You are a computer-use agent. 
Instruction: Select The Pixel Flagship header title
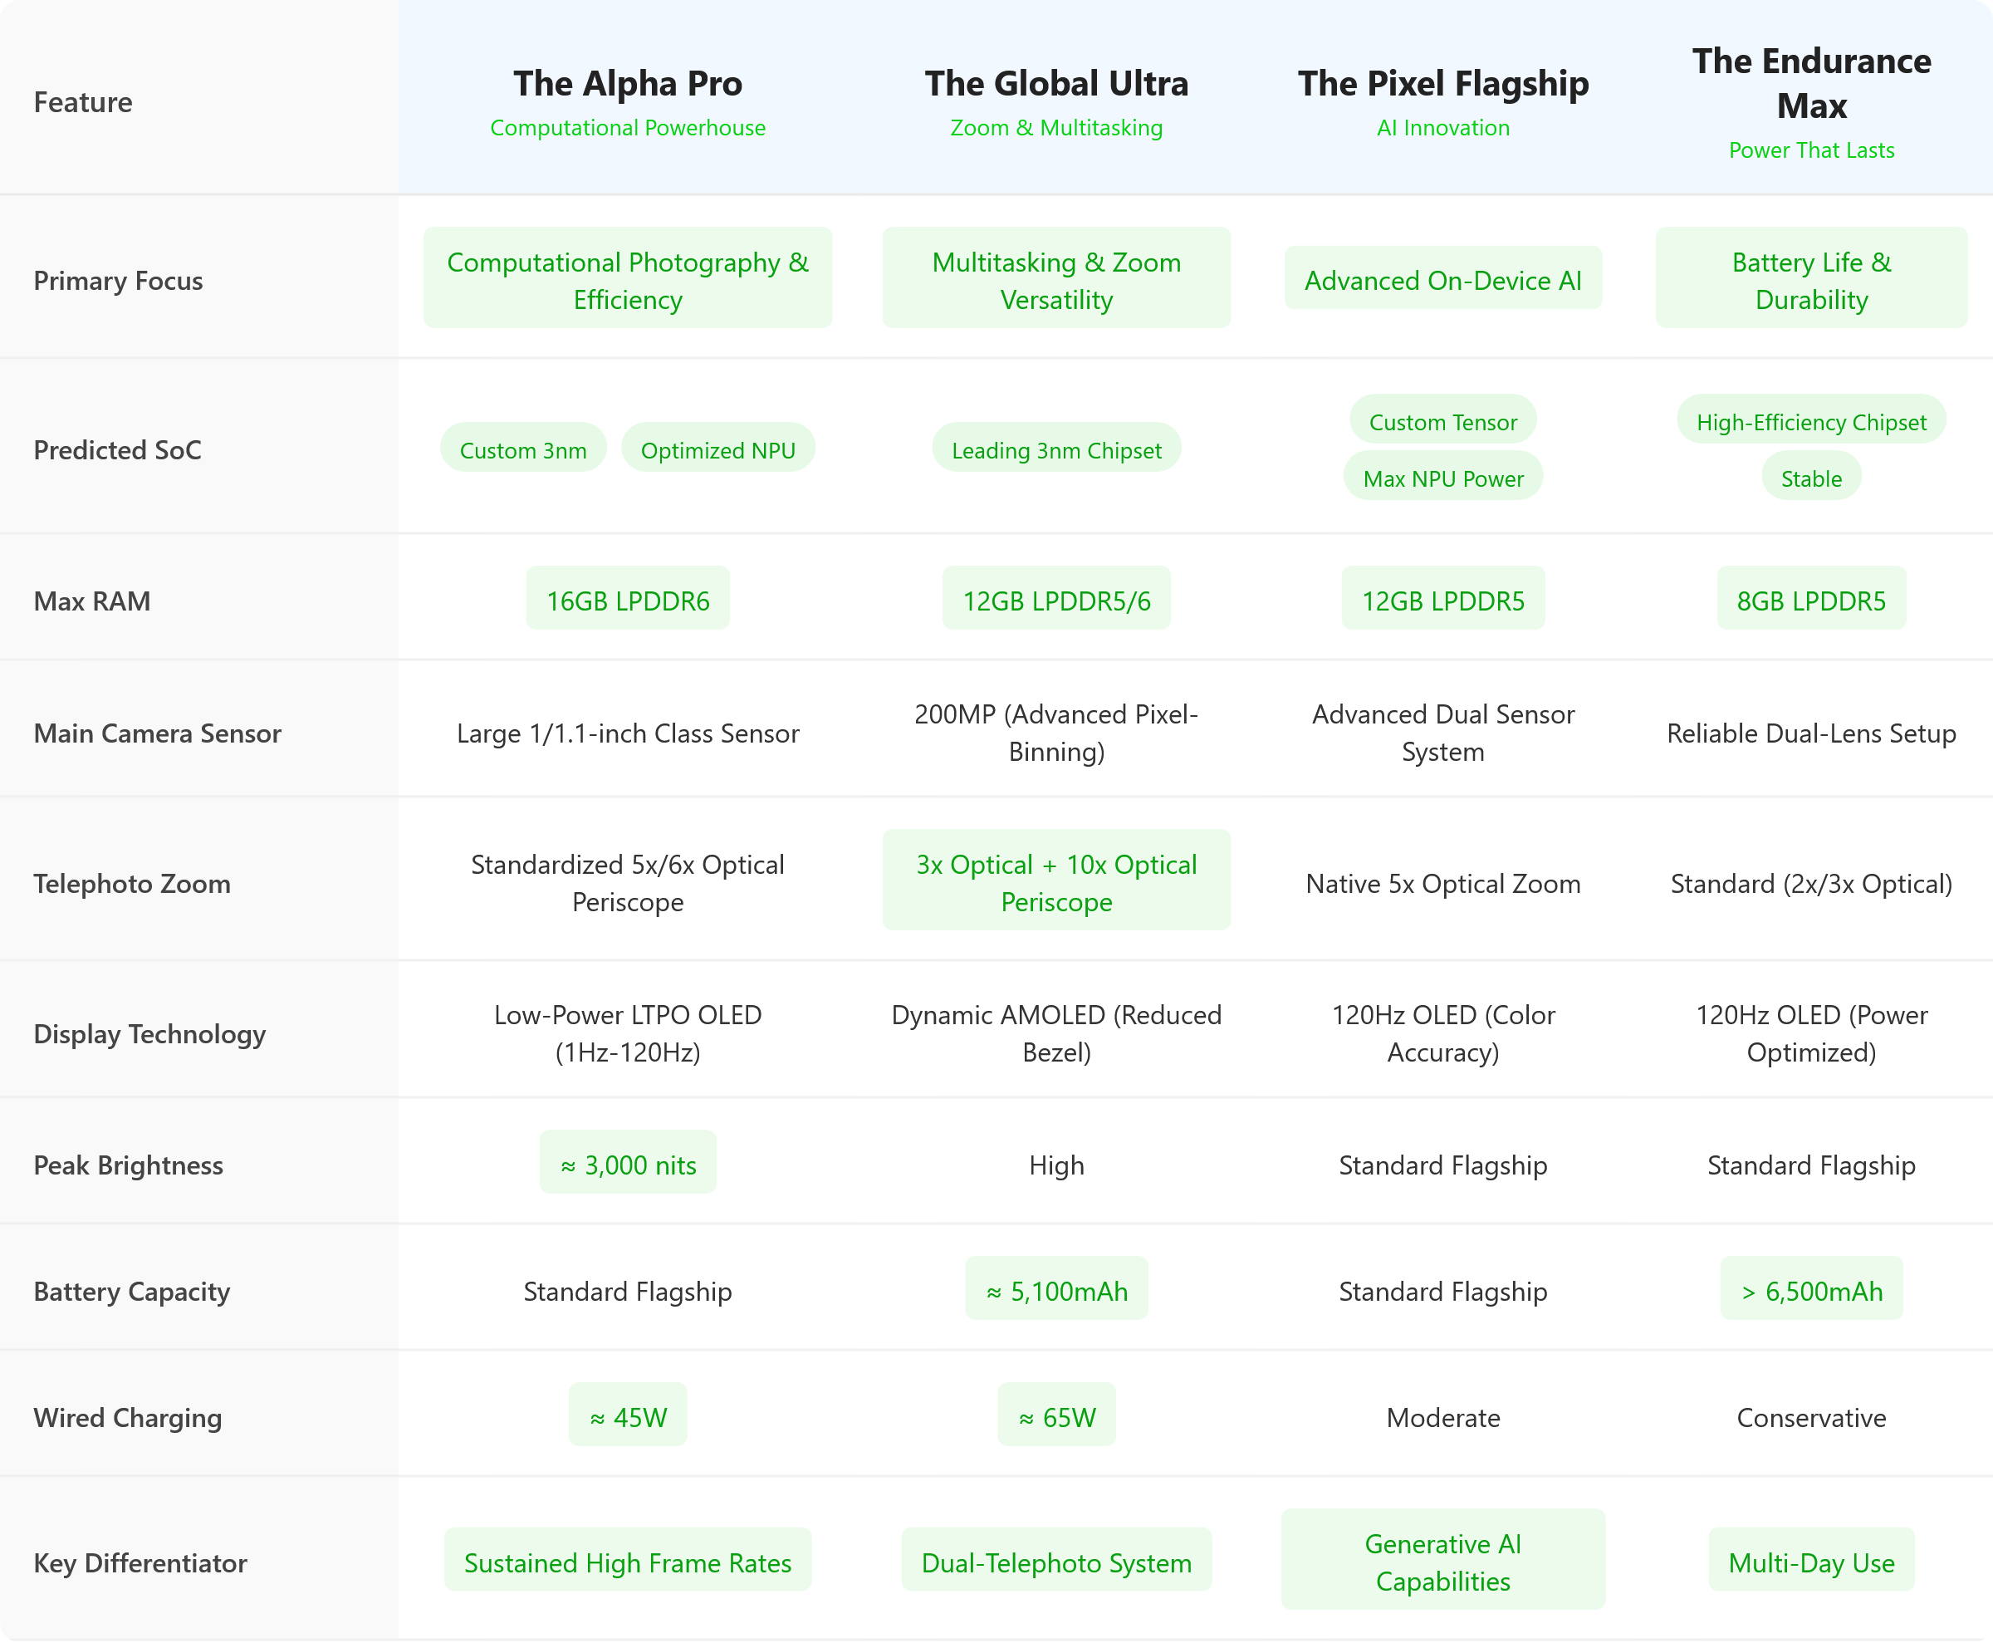point(1442,83)
